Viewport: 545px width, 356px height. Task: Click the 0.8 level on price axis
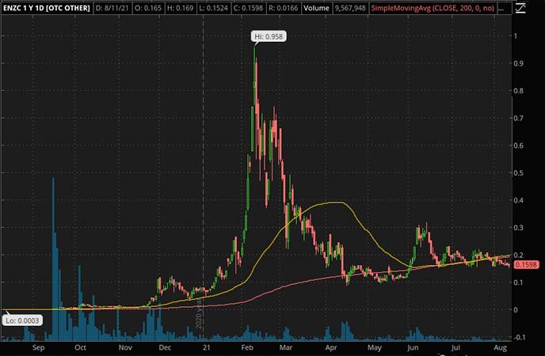pyautogui.click(x=519, y=91)
